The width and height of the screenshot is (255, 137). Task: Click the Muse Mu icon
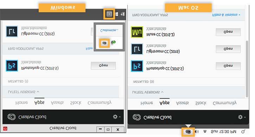(137, 32)
